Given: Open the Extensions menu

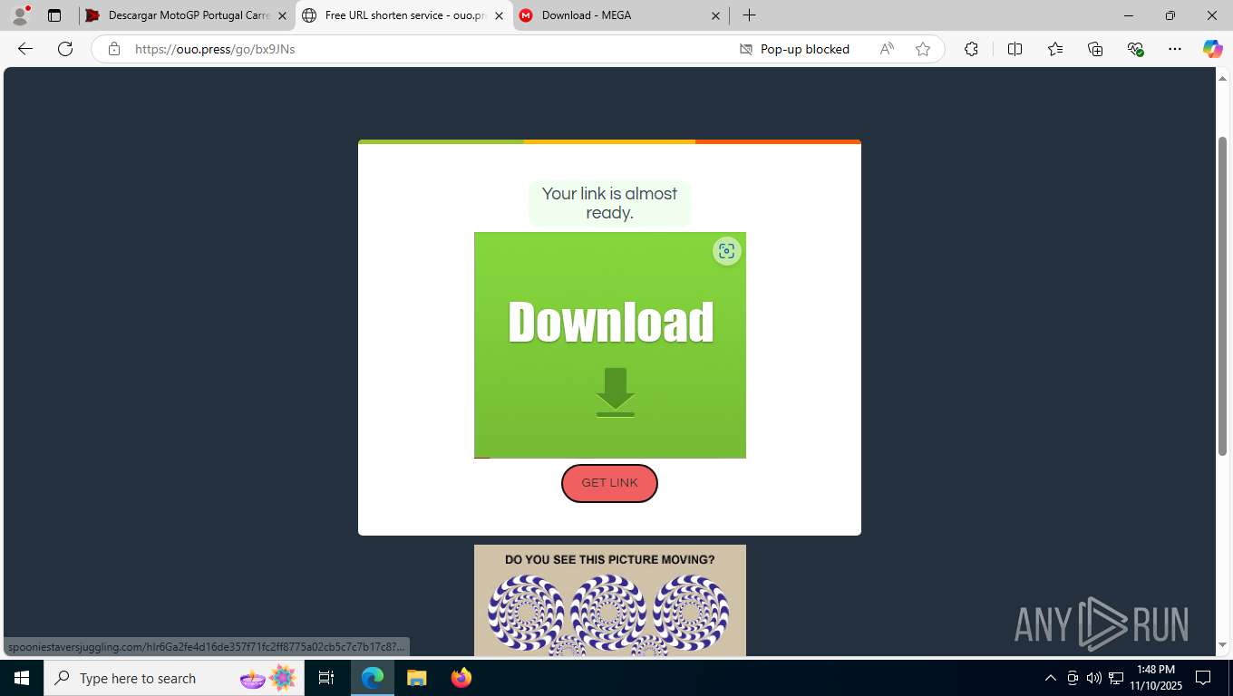Looking at the screenshot, I should [x=971, y=49].
